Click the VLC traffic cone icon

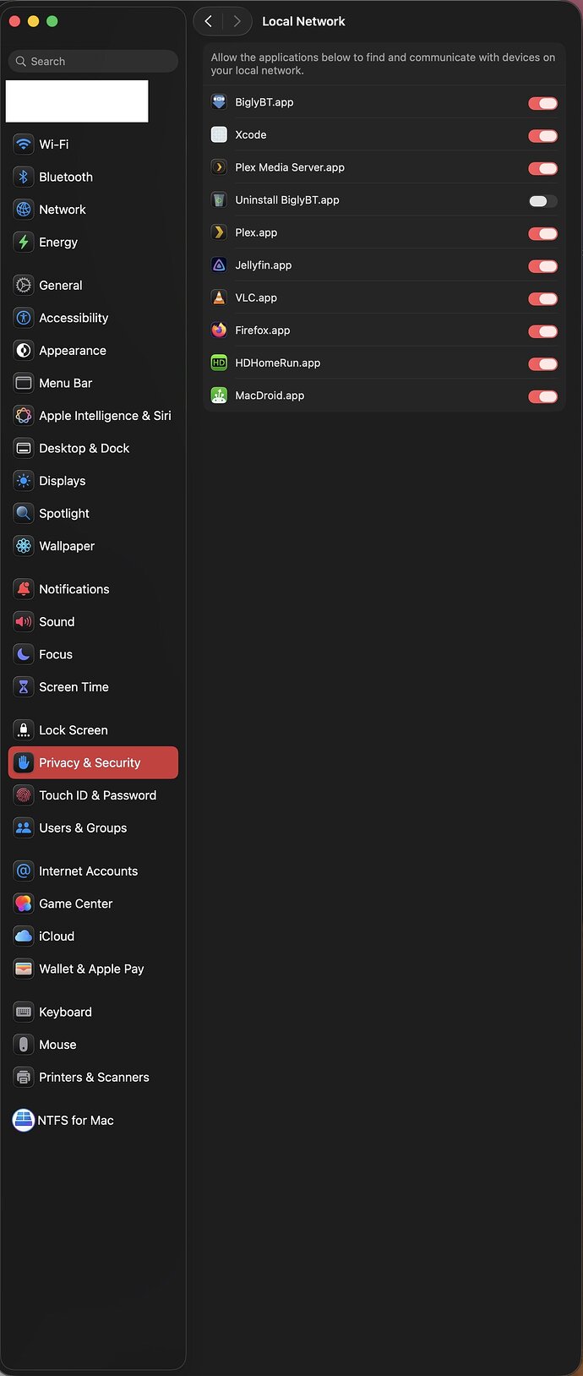tap(219, 298)
